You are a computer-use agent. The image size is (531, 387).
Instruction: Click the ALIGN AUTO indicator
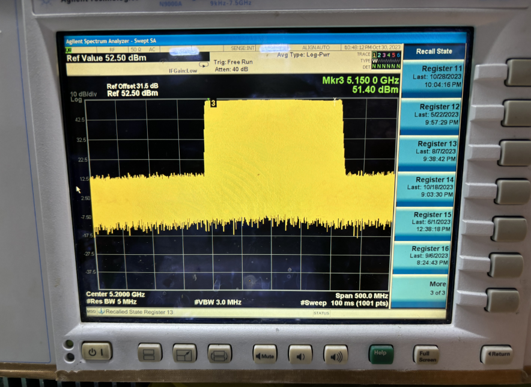(x=316, y=48)
